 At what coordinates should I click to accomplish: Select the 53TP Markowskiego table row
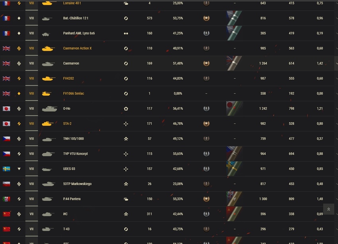click(x=167, y=184)
